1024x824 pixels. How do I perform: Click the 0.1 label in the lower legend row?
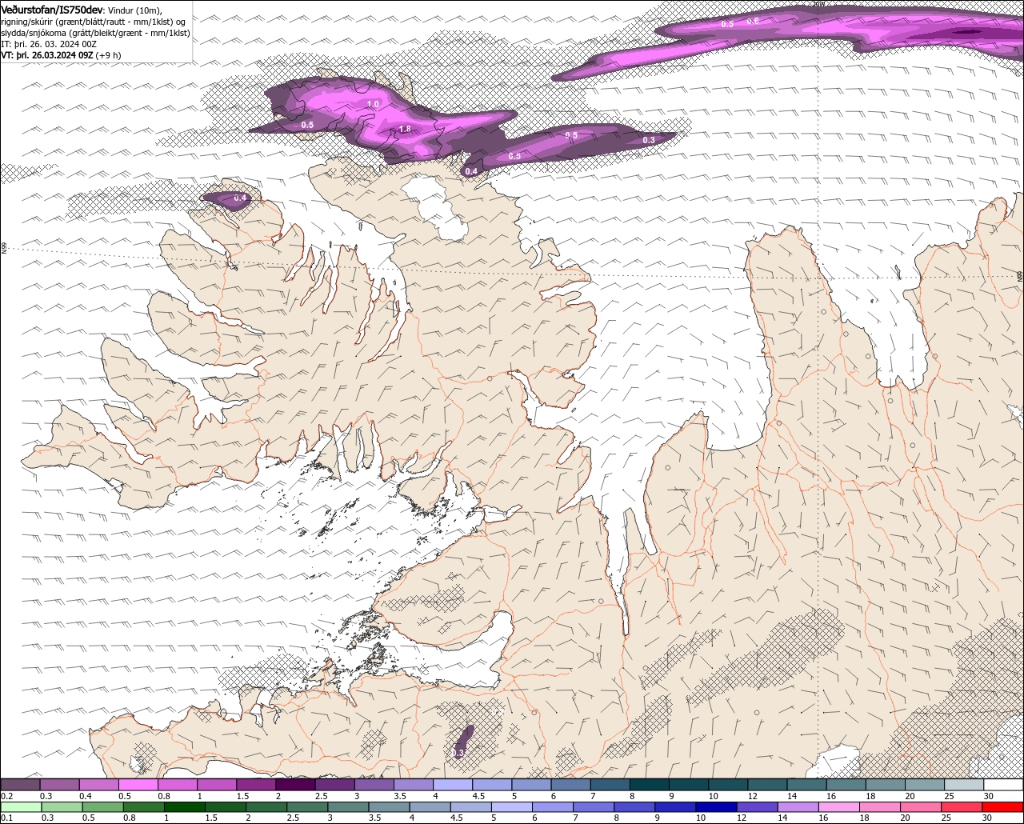point(7,818)
